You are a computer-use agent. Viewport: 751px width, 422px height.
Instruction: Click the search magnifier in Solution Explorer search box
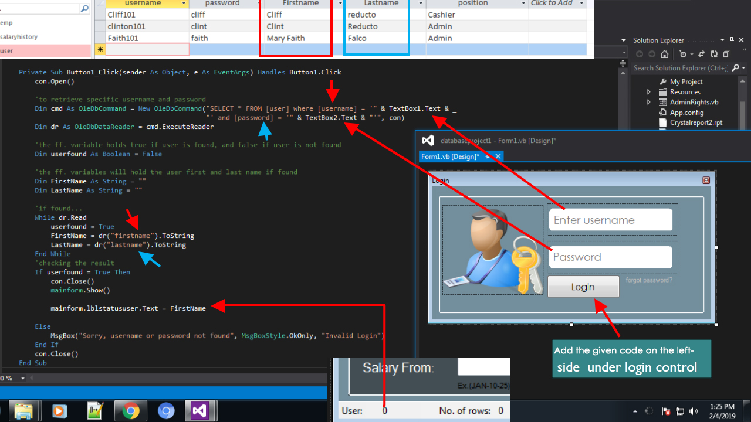pyautogui.click(x=736, y=67)
